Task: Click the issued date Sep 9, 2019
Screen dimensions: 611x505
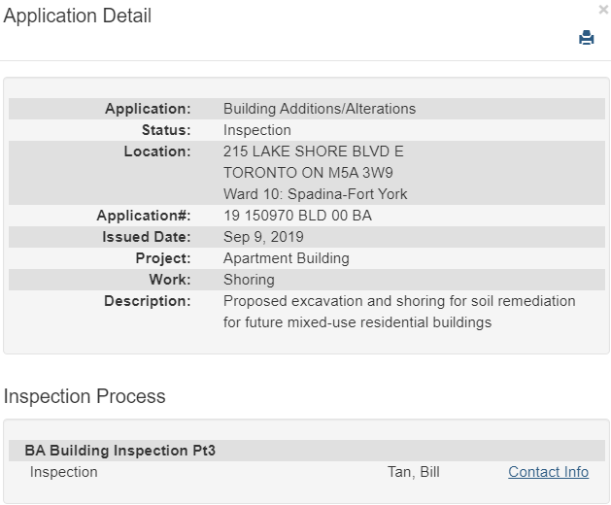Action: (x=263, y=237)
